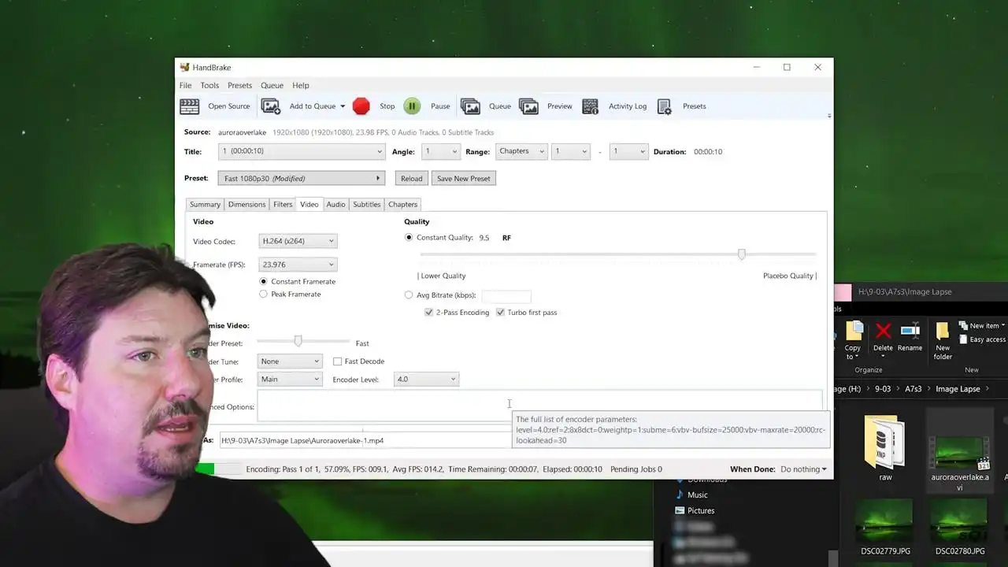Click the quality slider handle
Viewport: 1008px width, 567px height.
741,254
